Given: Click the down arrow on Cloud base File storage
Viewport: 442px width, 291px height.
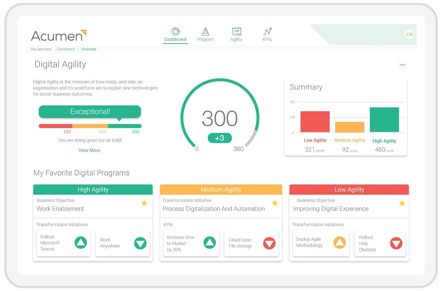Looking at the screenshot, I should point(269,243).
